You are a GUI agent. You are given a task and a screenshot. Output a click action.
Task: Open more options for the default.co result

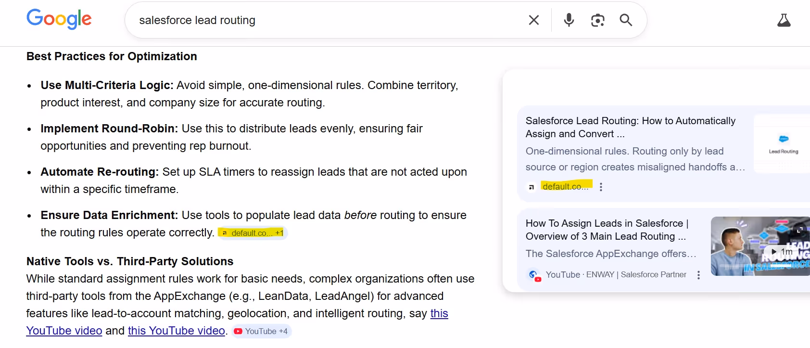[601, 187]
